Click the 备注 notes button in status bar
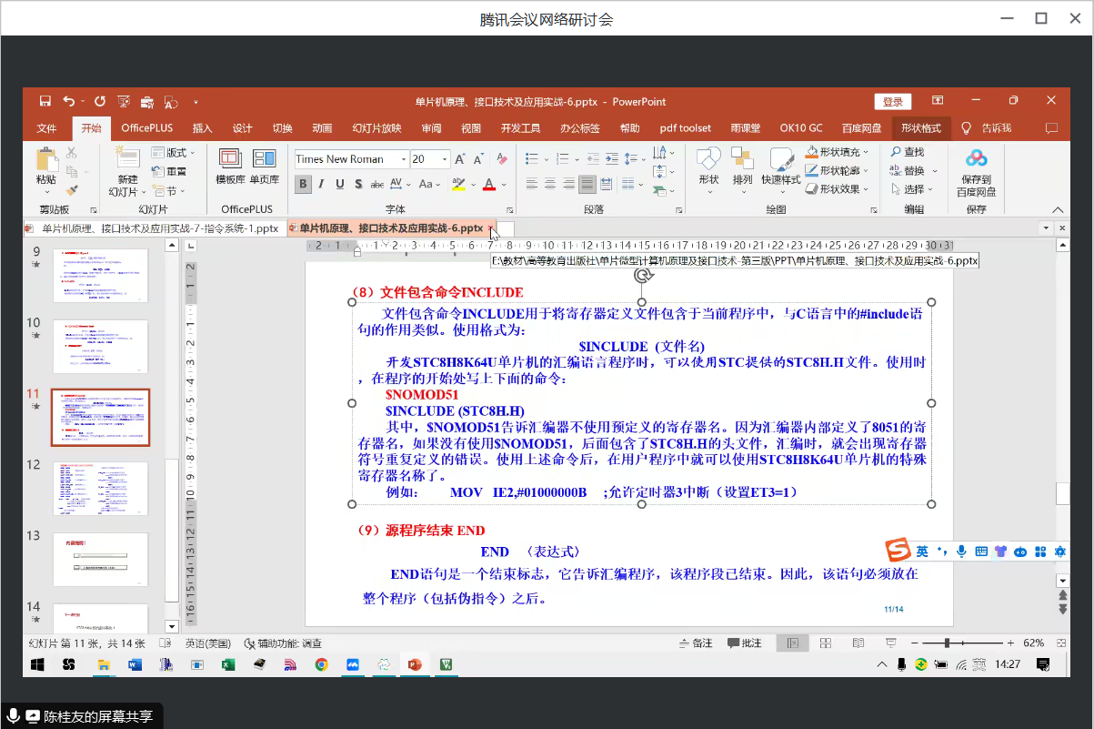Viewport: 1094px width, 729px height. pyautogui.click(x=696, y=643)
